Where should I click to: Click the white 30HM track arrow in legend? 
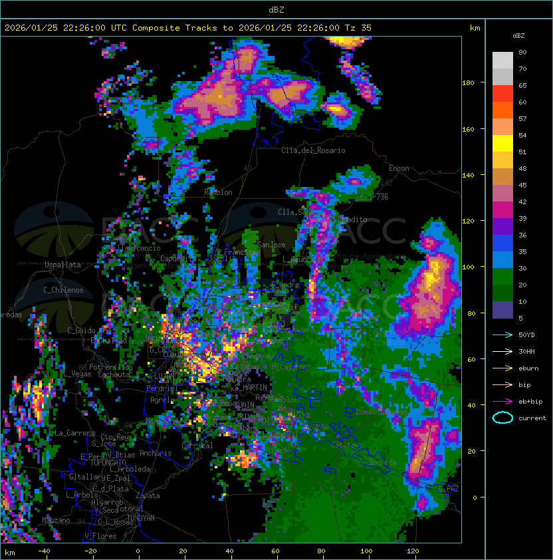[x=502, y=351]
